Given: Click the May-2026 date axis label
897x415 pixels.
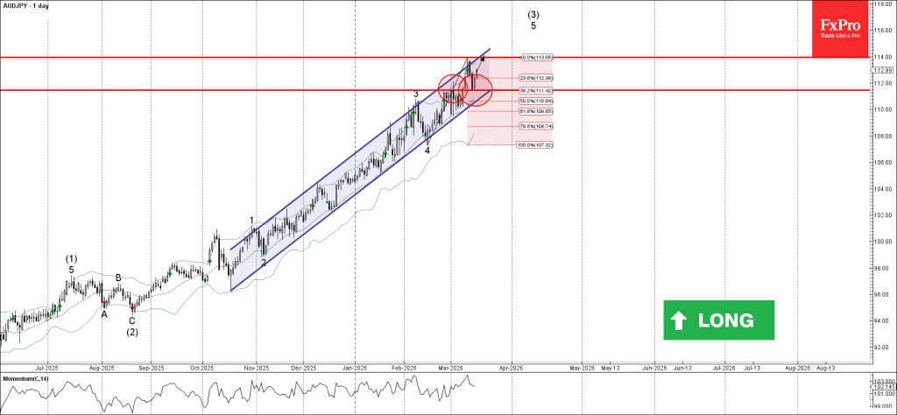Looking at the screenshot, I should point(582,368).
